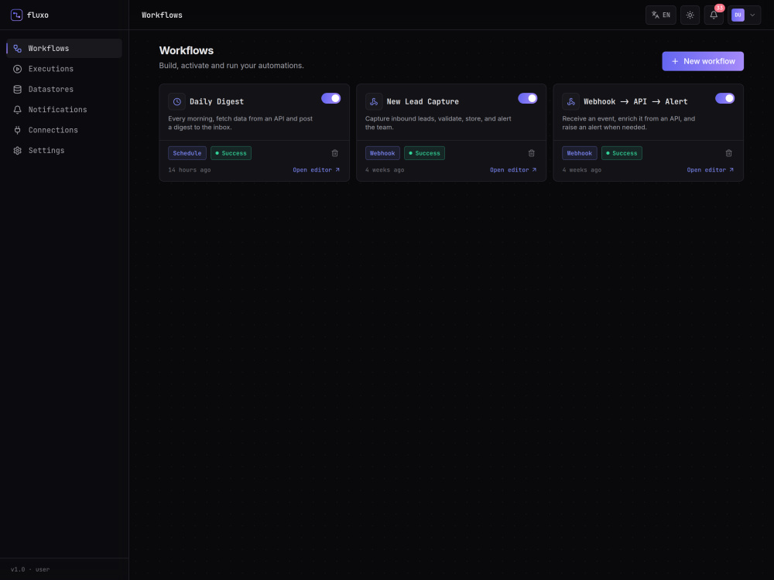Click Success status on Daily Digest
The width and height of the screenshot is (774, 580).
point(231,153)
